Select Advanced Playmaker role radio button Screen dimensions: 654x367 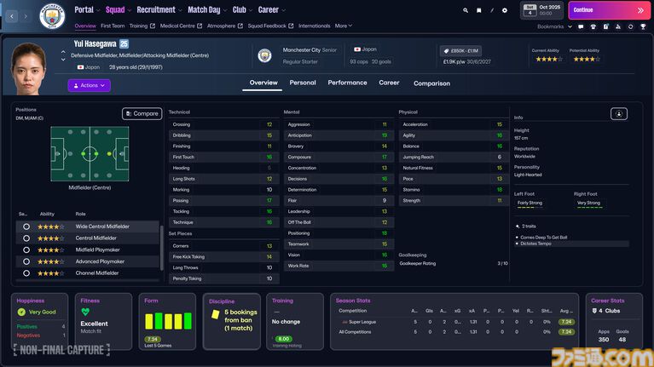coord(26,261)
